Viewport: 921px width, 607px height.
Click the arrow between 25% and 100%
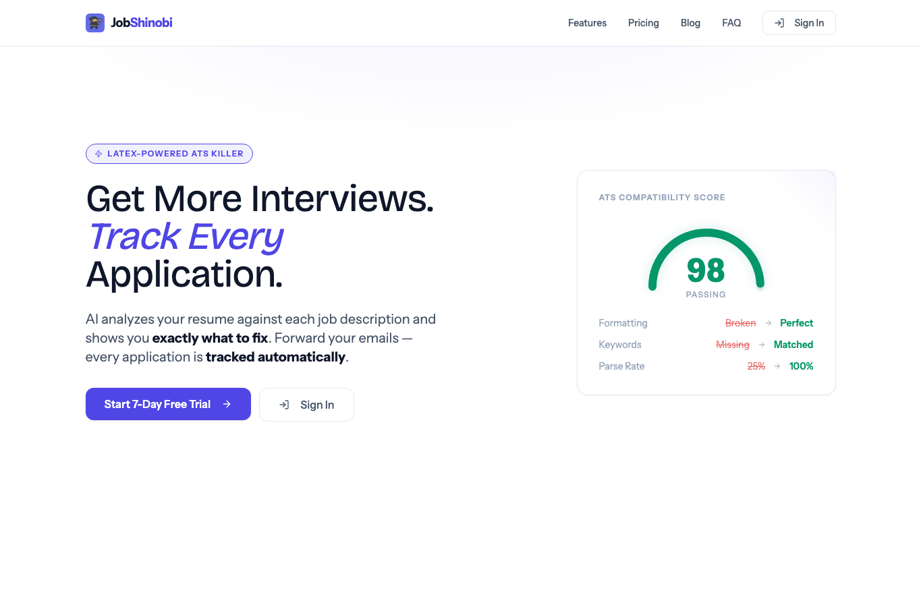point(777,366)
